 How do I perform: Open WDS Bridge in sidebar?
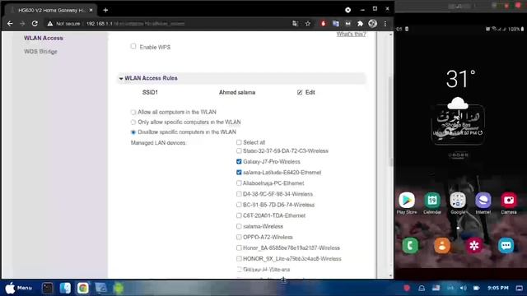click(x=40, y=51)
